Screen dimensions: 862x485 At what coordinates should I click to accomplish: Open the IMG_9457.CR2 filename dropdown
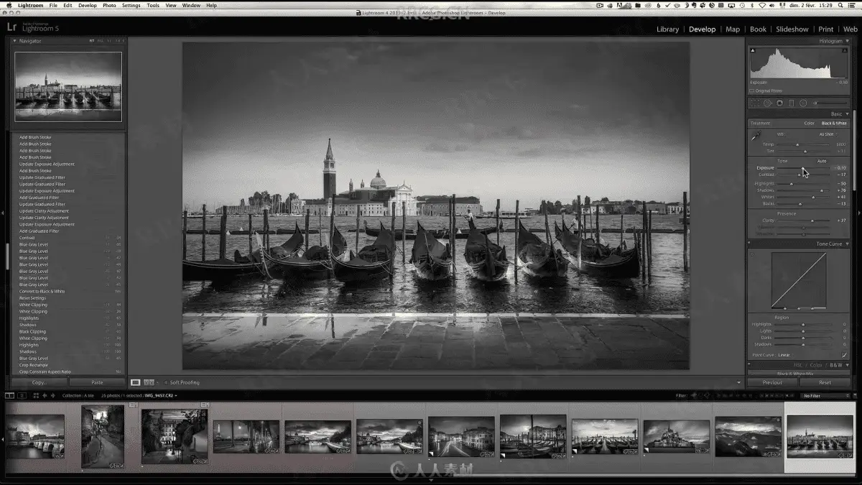(x=161, y=395)
